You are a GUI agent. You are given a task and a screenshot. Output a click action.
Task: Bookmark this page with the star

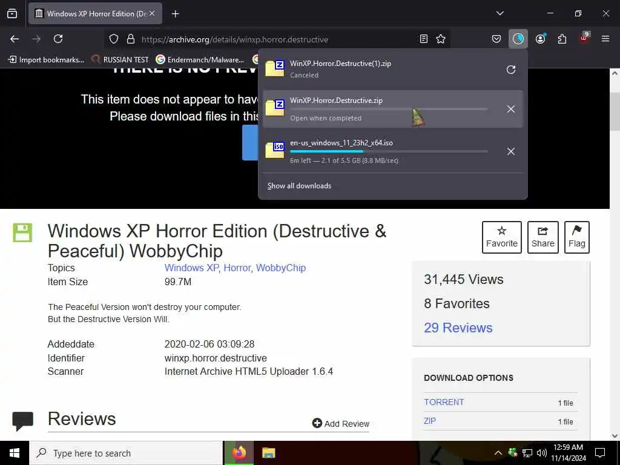click(441, 39)
